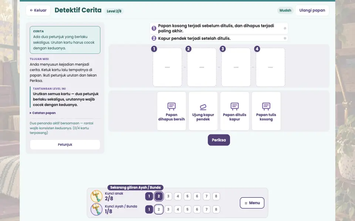Place card in empty slot 3
355x221 pixels.
tap(236, 67)
